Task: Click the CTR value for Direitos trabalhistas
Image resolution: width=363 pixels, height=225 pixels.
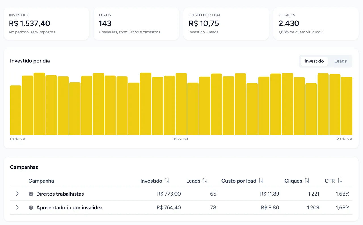Action: (x=343, y=194)
